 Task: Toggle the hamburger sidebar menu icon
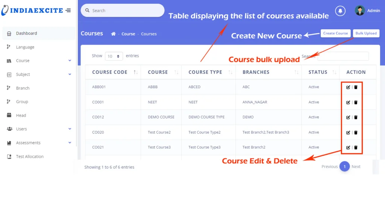[x=68, y=10]
